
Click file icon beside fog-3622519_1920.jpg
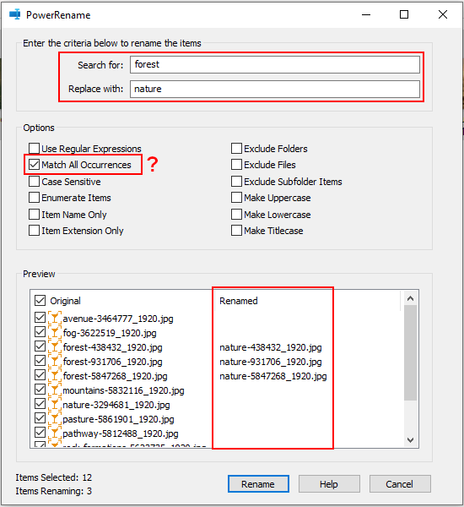[55, 332]
